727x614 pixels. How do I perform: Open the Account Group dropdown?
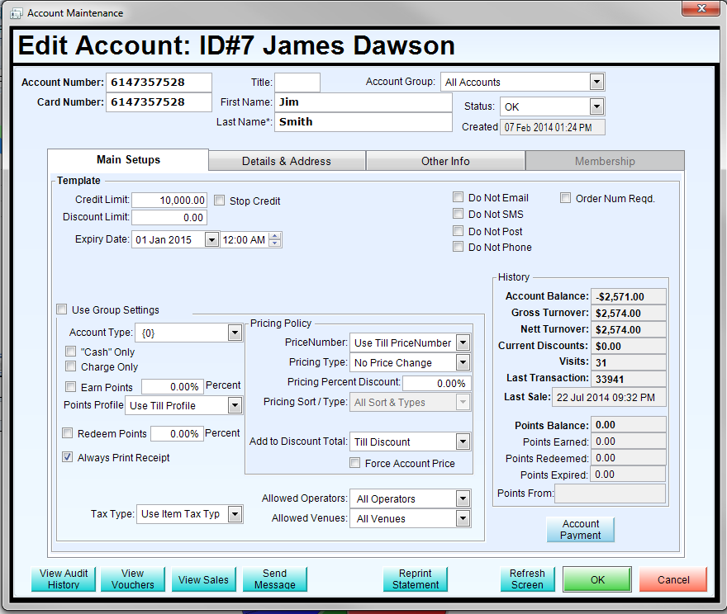pyautogui.click(x=596, y=82)
